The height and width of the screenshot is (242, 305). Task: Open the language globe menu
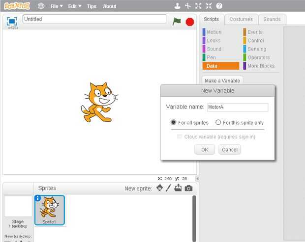click(41, 6)
